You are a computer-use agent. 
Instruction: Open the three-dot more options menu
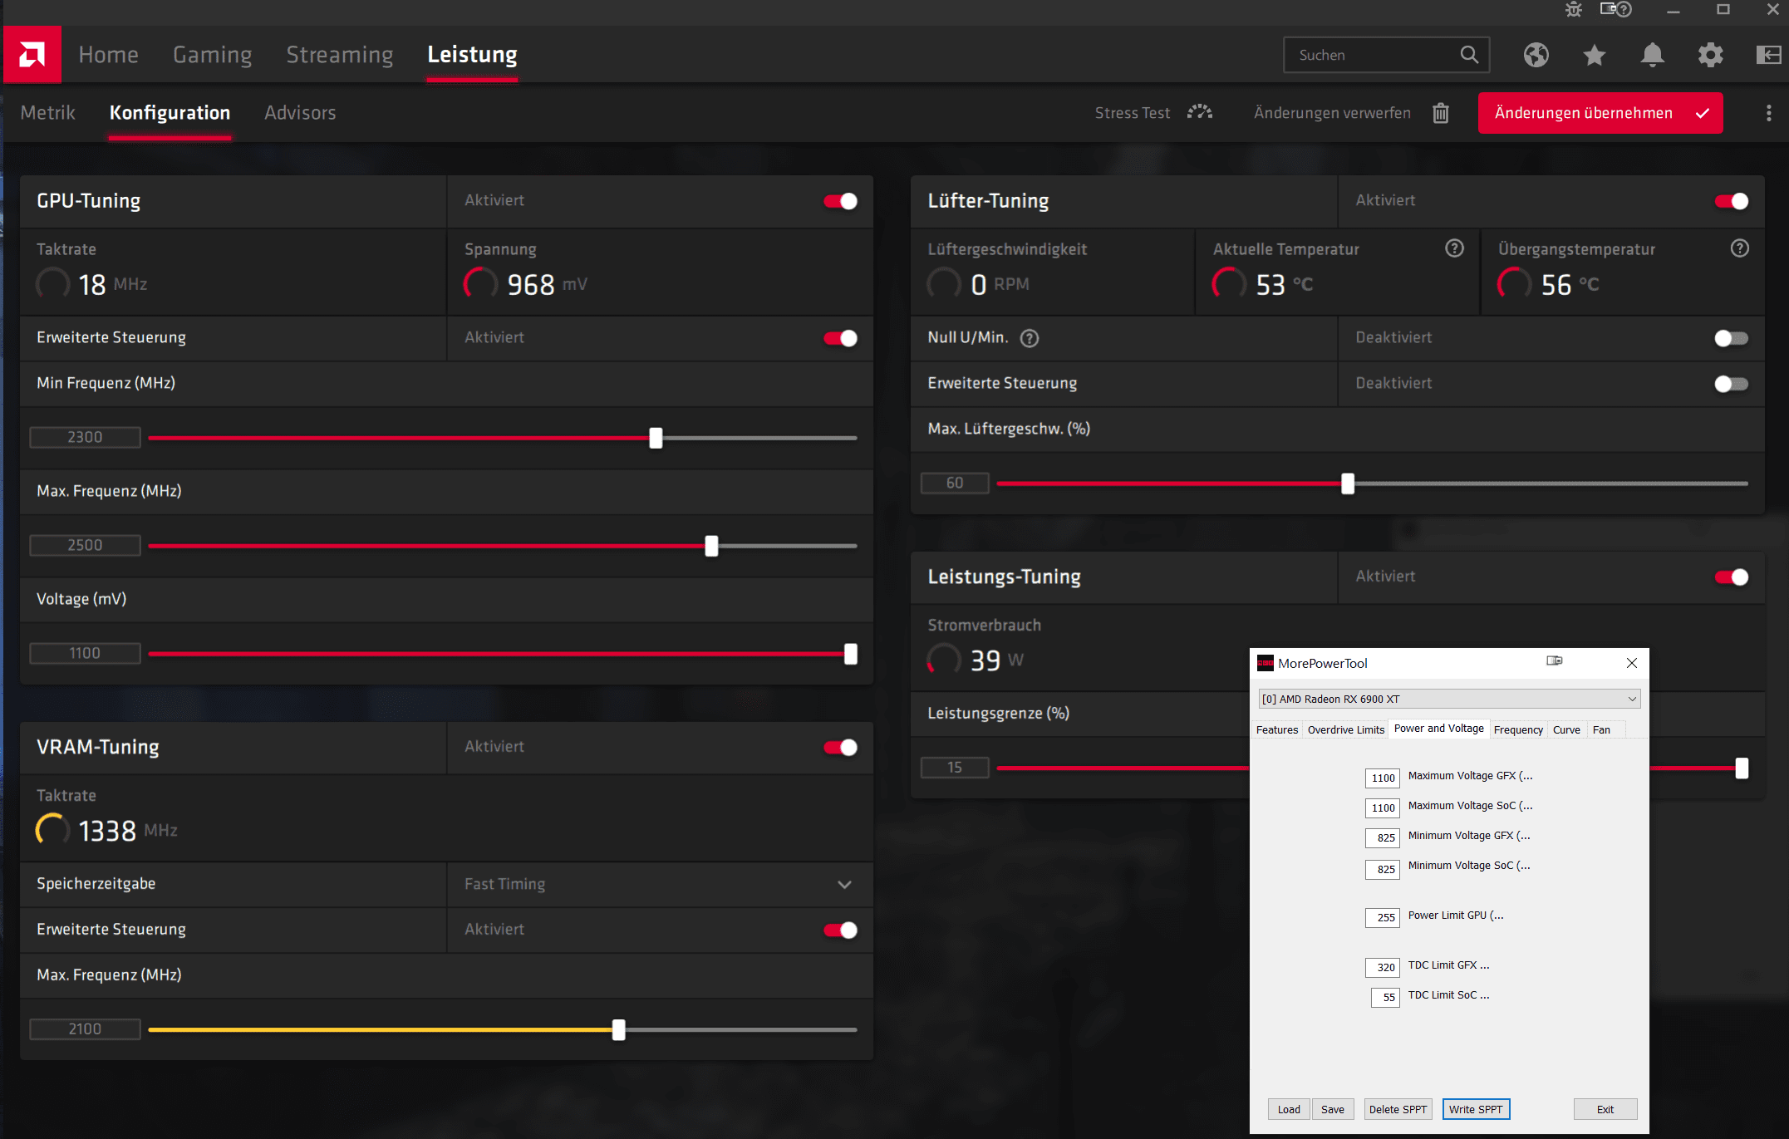(1768, 113)
